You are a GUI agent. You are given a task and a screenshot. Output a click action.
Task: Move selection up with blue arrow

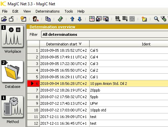point(72,19)
